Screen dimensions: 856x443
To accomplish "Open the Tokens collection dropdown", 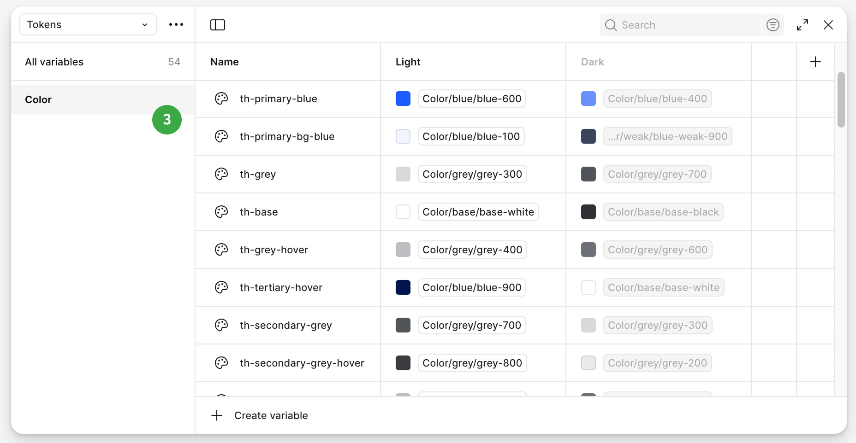I will (88, 25).
